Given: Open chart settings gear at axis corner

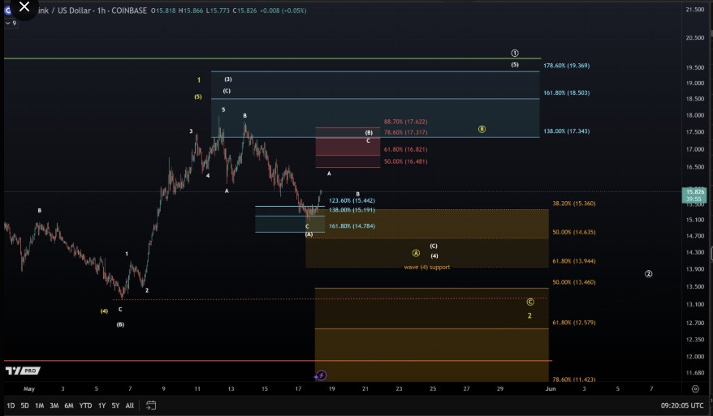Looking at the screenshot, I should pyautogui.click(x=695, y=388).
